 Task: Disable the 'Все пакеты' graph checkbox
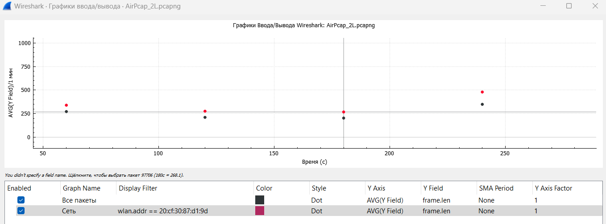21,200
